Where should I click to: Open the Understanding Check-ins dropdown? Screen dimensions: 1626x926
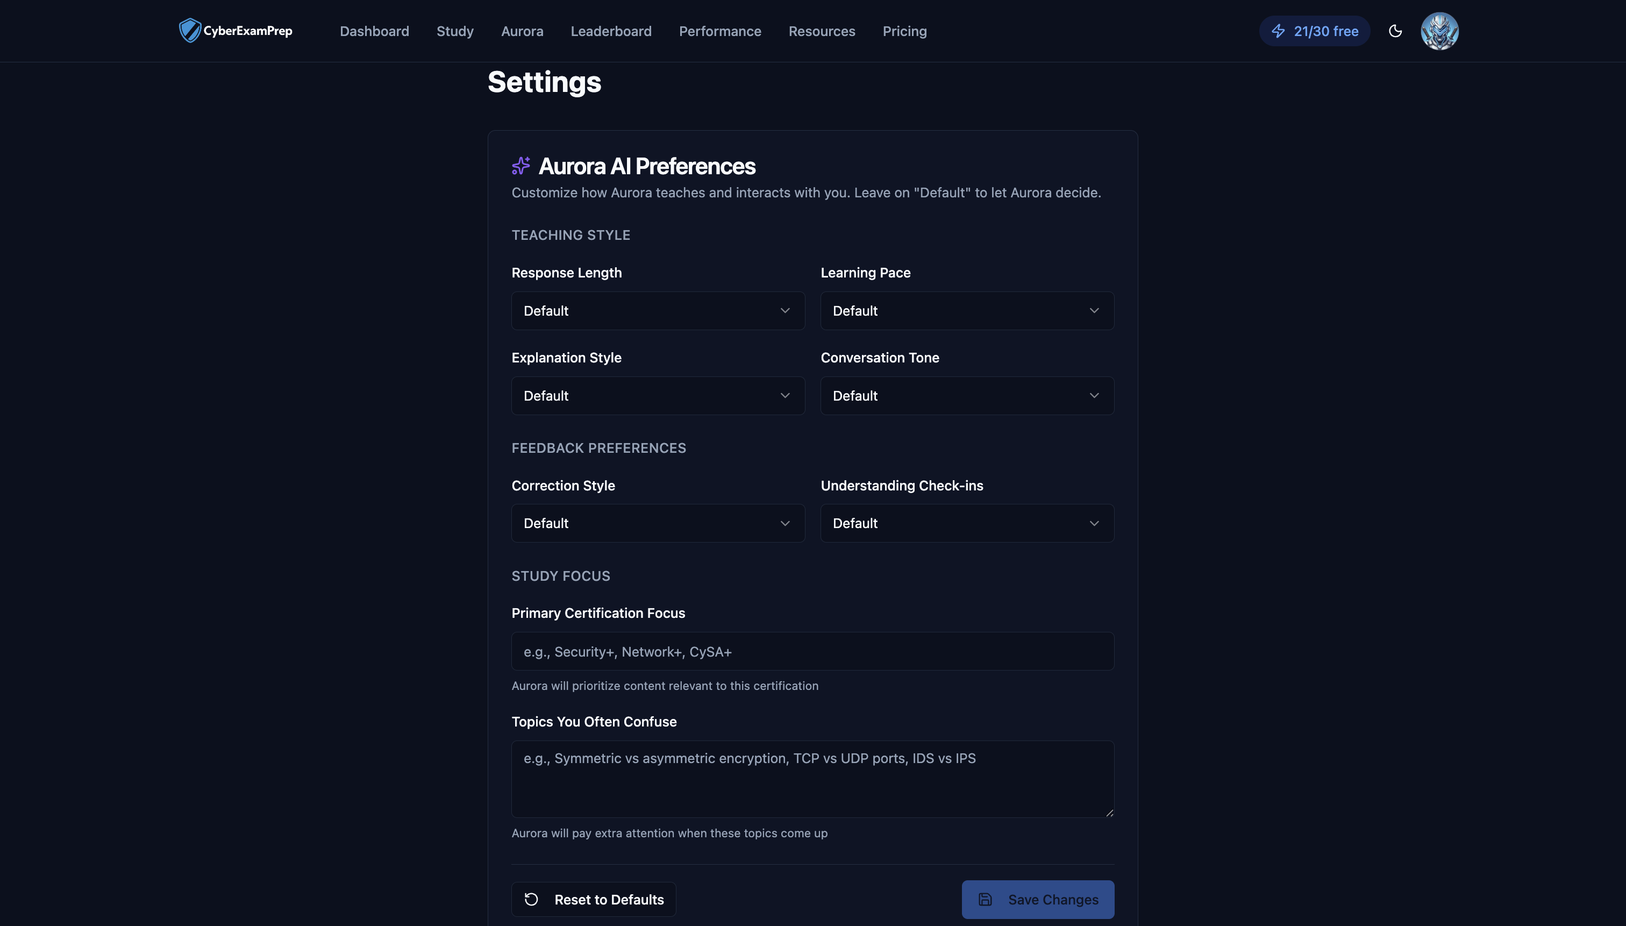(x=967, y=523)
